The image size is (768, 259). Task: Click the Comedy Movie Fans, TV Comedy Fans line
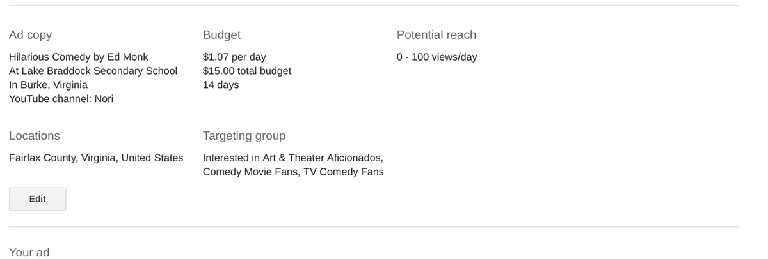coord(293,172)
